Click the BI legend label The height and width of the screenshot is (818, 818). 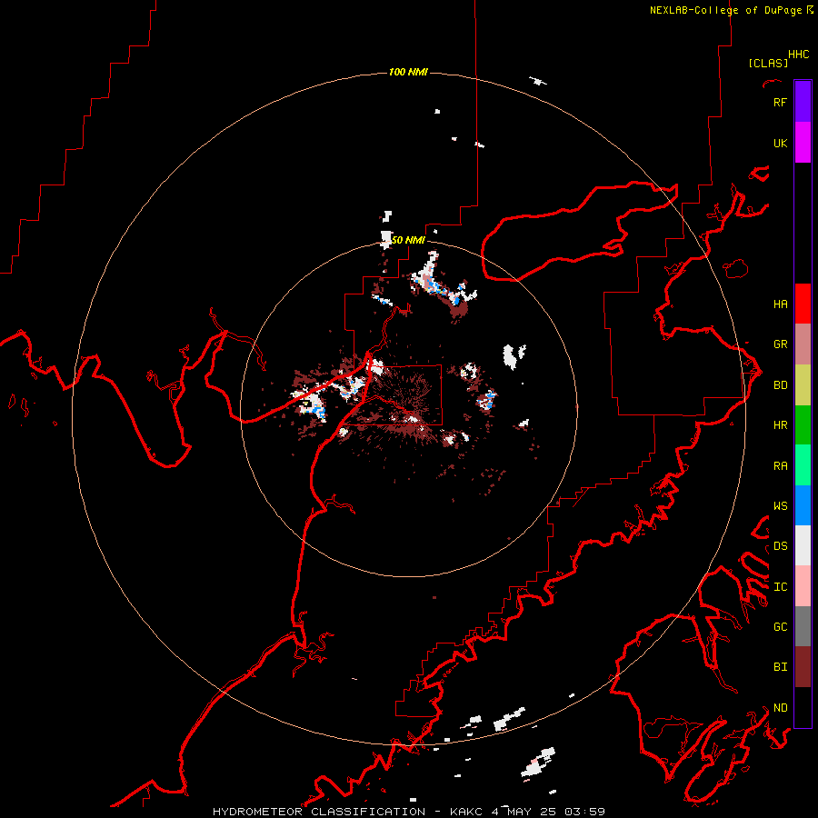[x=780, y=667]
